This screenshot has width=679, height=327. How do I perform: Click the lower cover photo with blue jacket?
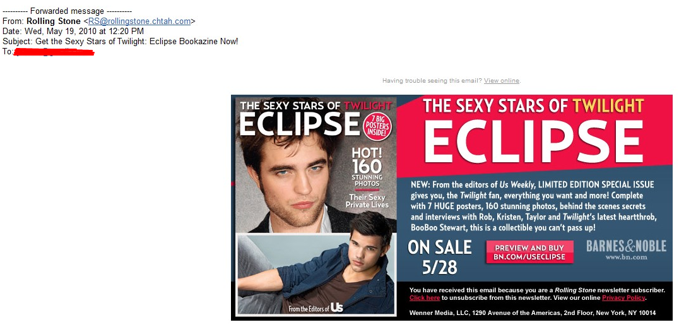[x=316, y=275]
